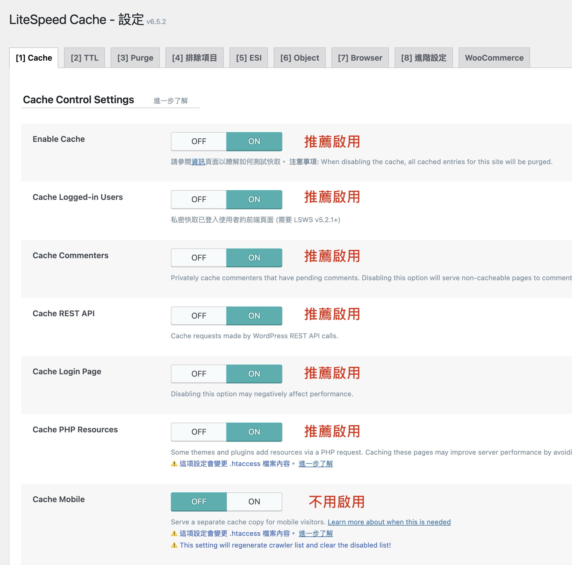This screenshot has width=572, height=565.
Task: Set Cache Logged-in Users to ON
Action: [254, 199]
